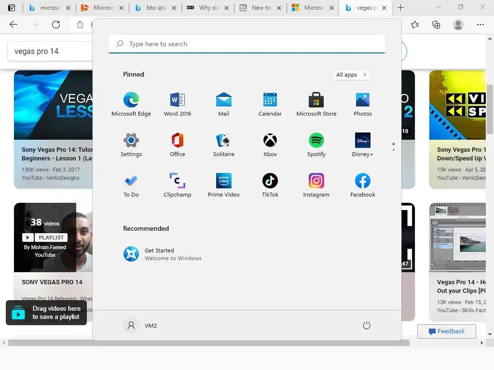Open Edge Favorites star icon
Screen dimensions: 494x370
point(415,25)
